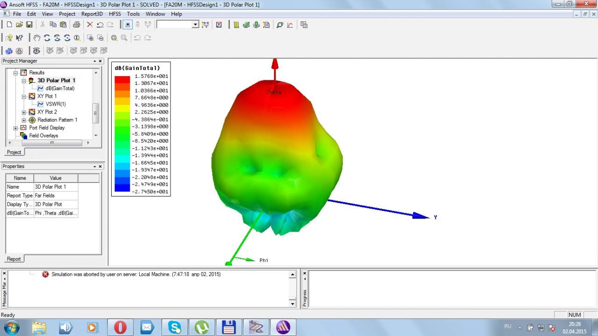Click the red X Delete toolbar icon
598x336 pixels.
pos(90,25)
